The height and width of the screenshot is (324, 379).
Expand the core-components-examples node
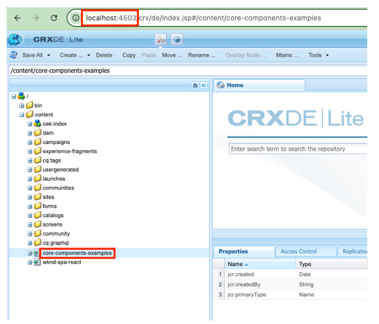coord(30,253)
